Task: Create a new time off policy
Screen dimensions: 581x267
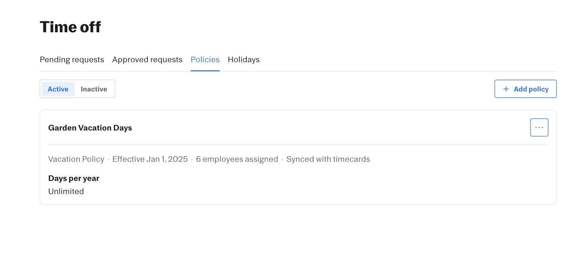Action: [525, 89]
